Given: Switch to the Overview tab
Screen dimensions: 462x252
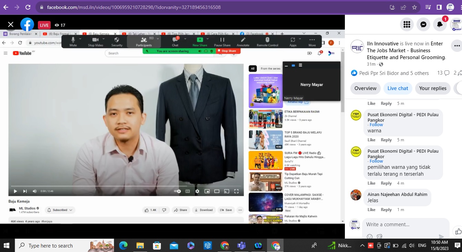Looking at the screenshot, I should (x=365, y=88).
